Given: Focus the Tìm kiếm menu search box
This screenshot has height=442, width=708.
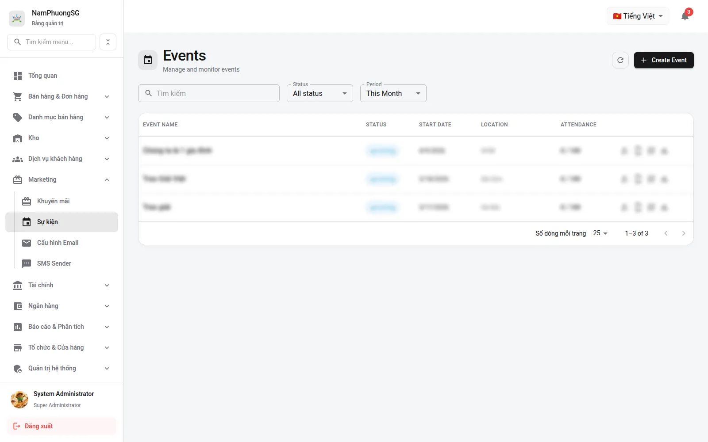Looking at the screenshot, I should [52, 42].
